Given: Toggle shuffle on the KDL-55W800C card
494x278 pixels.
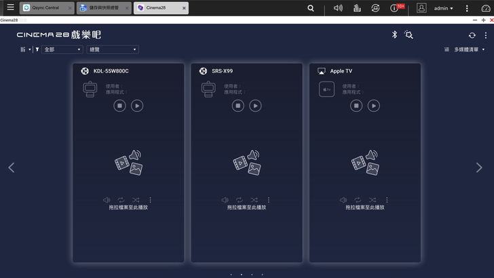Looking at the screenshot, I should (x=136, y=200).
